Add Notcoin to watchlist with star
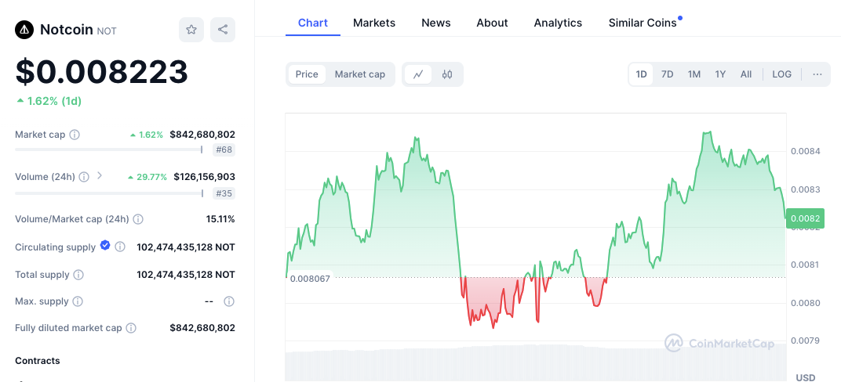This screenshot has width=841, height=382. (x=191, y=30)
